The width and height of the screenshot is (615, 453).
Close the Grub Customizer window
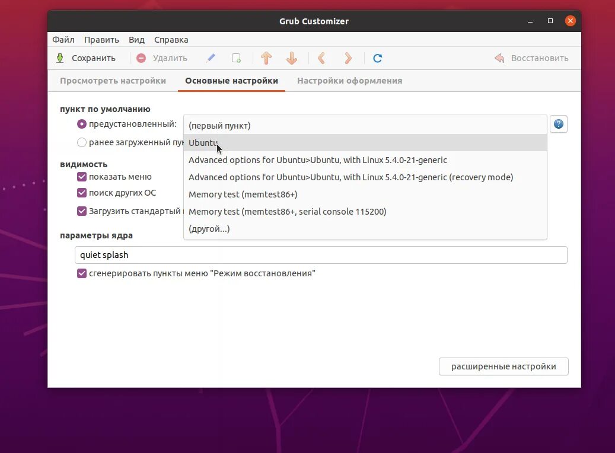[x=571, y=21]
